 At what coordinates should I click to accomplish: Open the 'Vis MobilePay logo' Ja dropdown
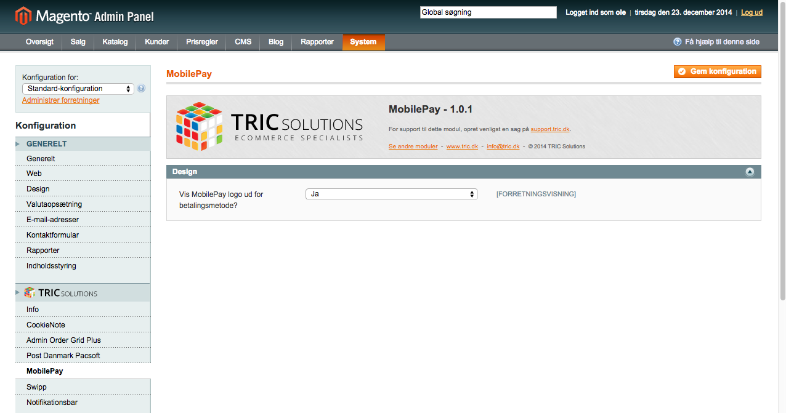click(391, 194)
